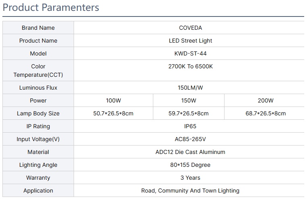Image resolution: width=307 pixels, height=203 pixels.
Task: Select the 50.7*26.5*8cm size cell
Action: [113, 113]
